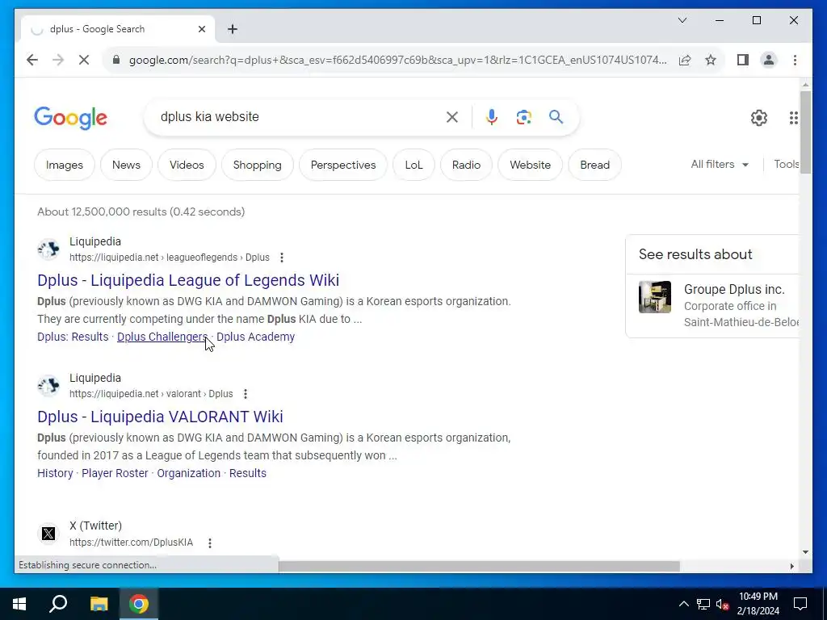Open the Windows Start menu
The height and width of the screenshot is (620, 827).
(19, 604)
